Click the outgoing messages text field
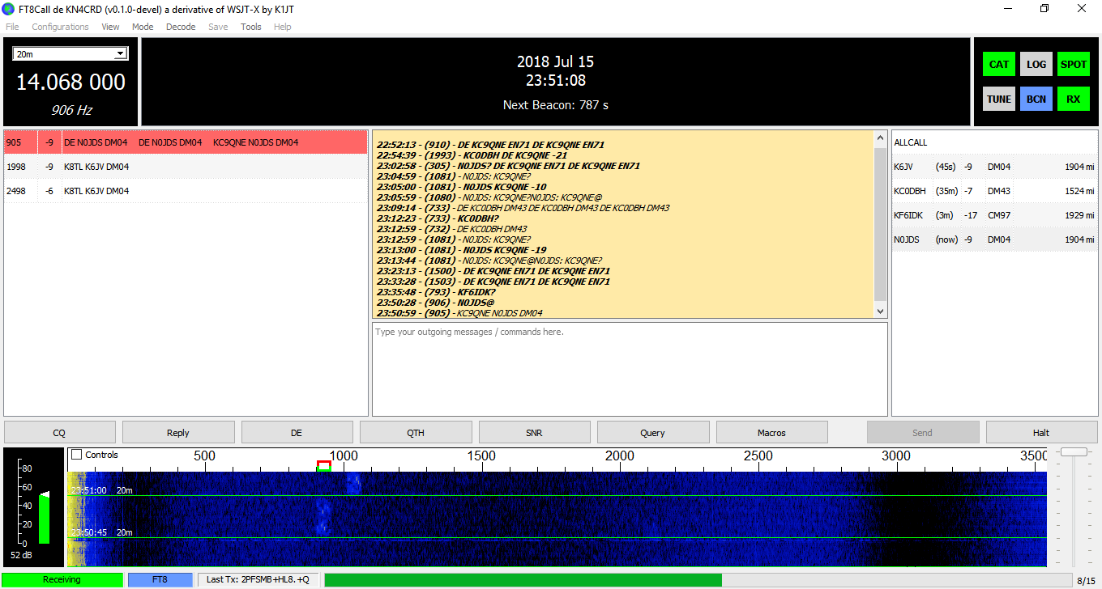This screenshot has width=1102, height=589. tap(630, 369)
